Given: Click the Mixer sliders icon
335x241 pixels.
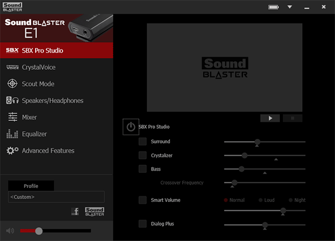Looking at the screenshot, I should point(13,117).
